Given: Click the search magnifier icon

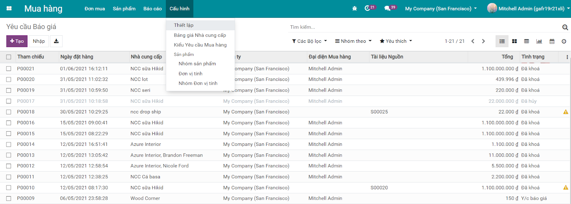Looking at the screenshot, I should click(565, 27).
